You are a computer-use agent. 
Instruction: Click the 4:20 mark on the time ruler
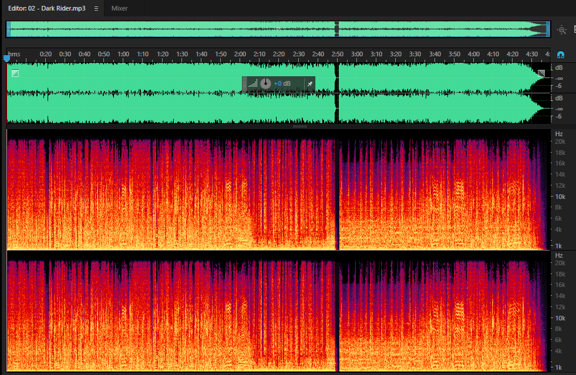point(513,54)
